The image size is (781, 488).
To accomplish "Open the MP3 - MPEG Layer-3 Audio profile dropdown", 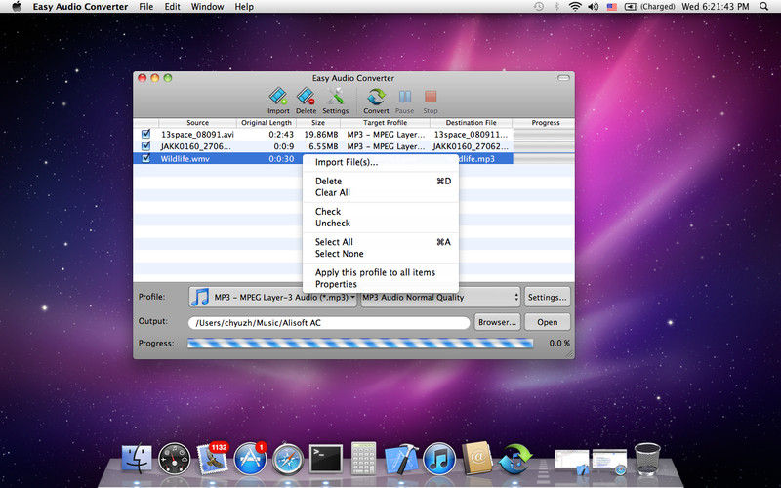I will pos(273,298).
